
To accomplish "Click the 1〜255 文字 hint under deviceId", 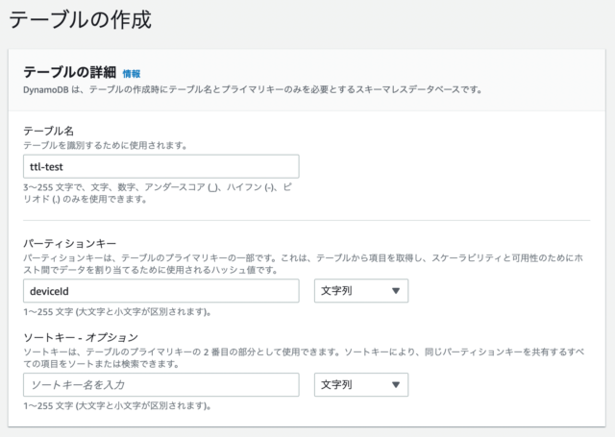I will click(x=116, y=312).
